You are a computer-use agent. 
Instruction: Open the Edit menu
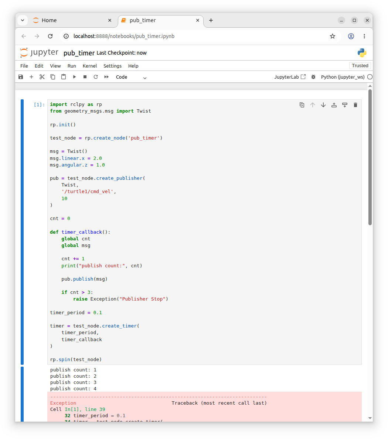click(x=39, y=66)
